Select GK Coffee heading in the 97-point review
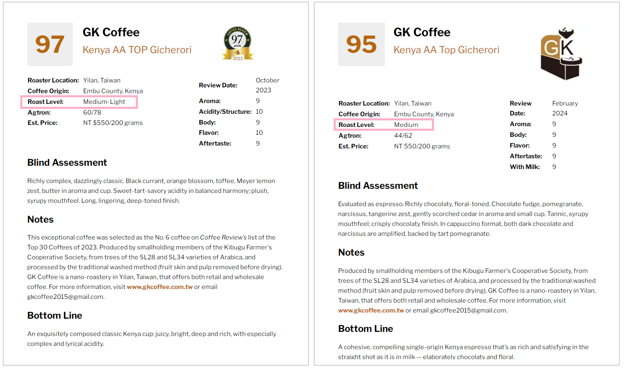The width and height of the screenshot is (626, 369). pos(111,32)
